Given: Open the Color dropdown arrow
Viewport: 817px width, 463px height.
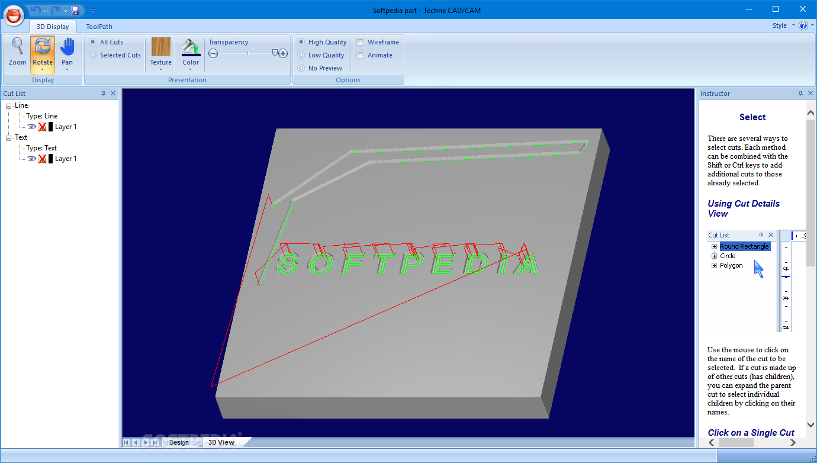Looking at the screenshot, I should click(x=191, y=69).
